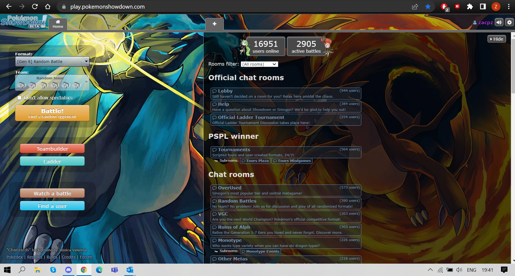The image size is (515, 276).
Task: Open the Chrome profile avatar Z
Action: pos(496,6)
